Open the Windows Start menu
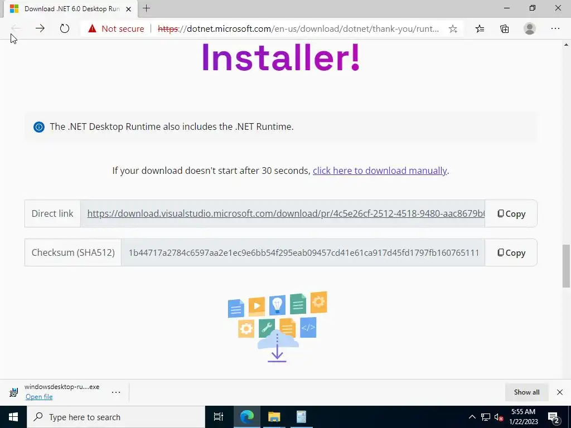This screenshot has width=571, height=428. (x=13, y=417)
